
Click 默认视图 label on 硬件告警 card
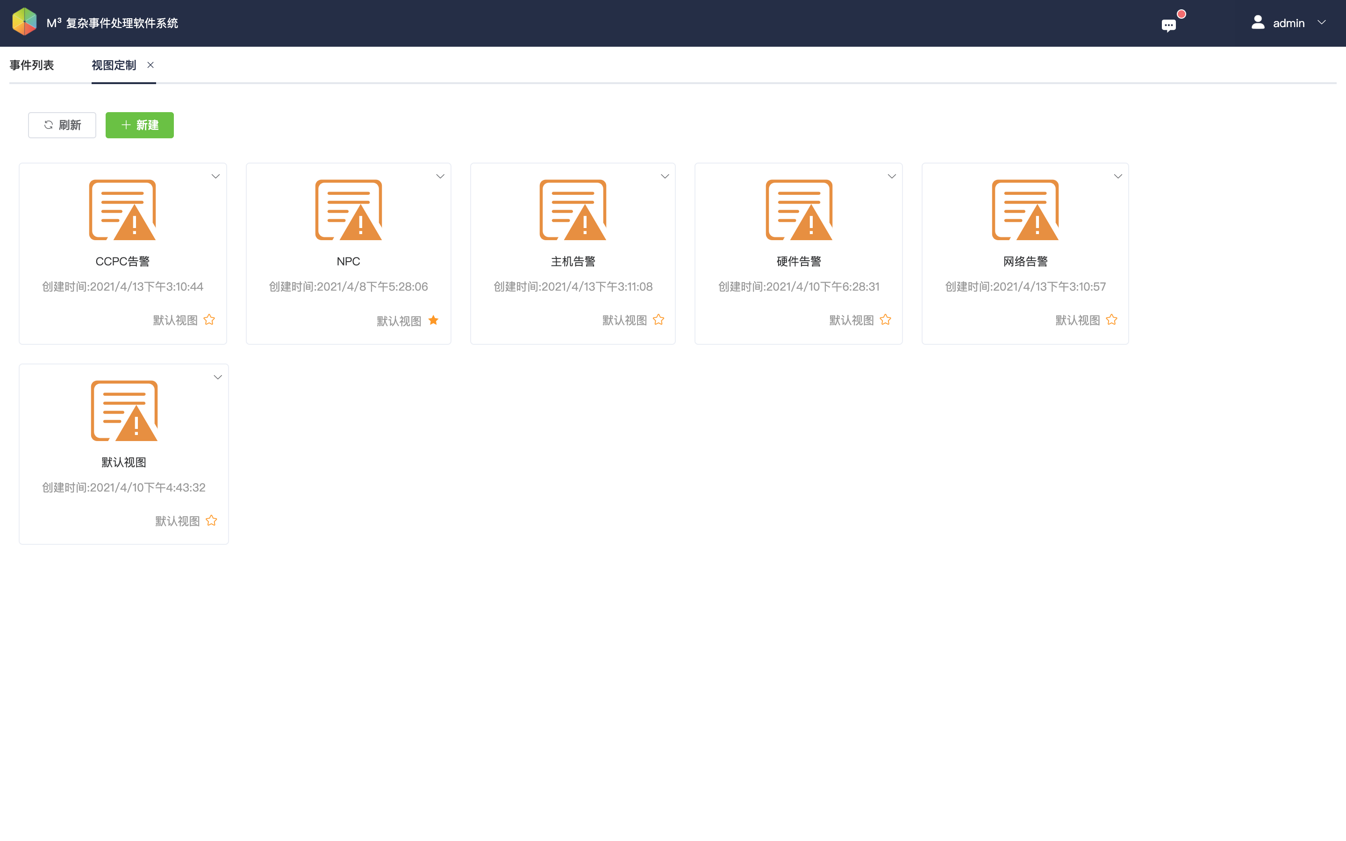point(852,321)
